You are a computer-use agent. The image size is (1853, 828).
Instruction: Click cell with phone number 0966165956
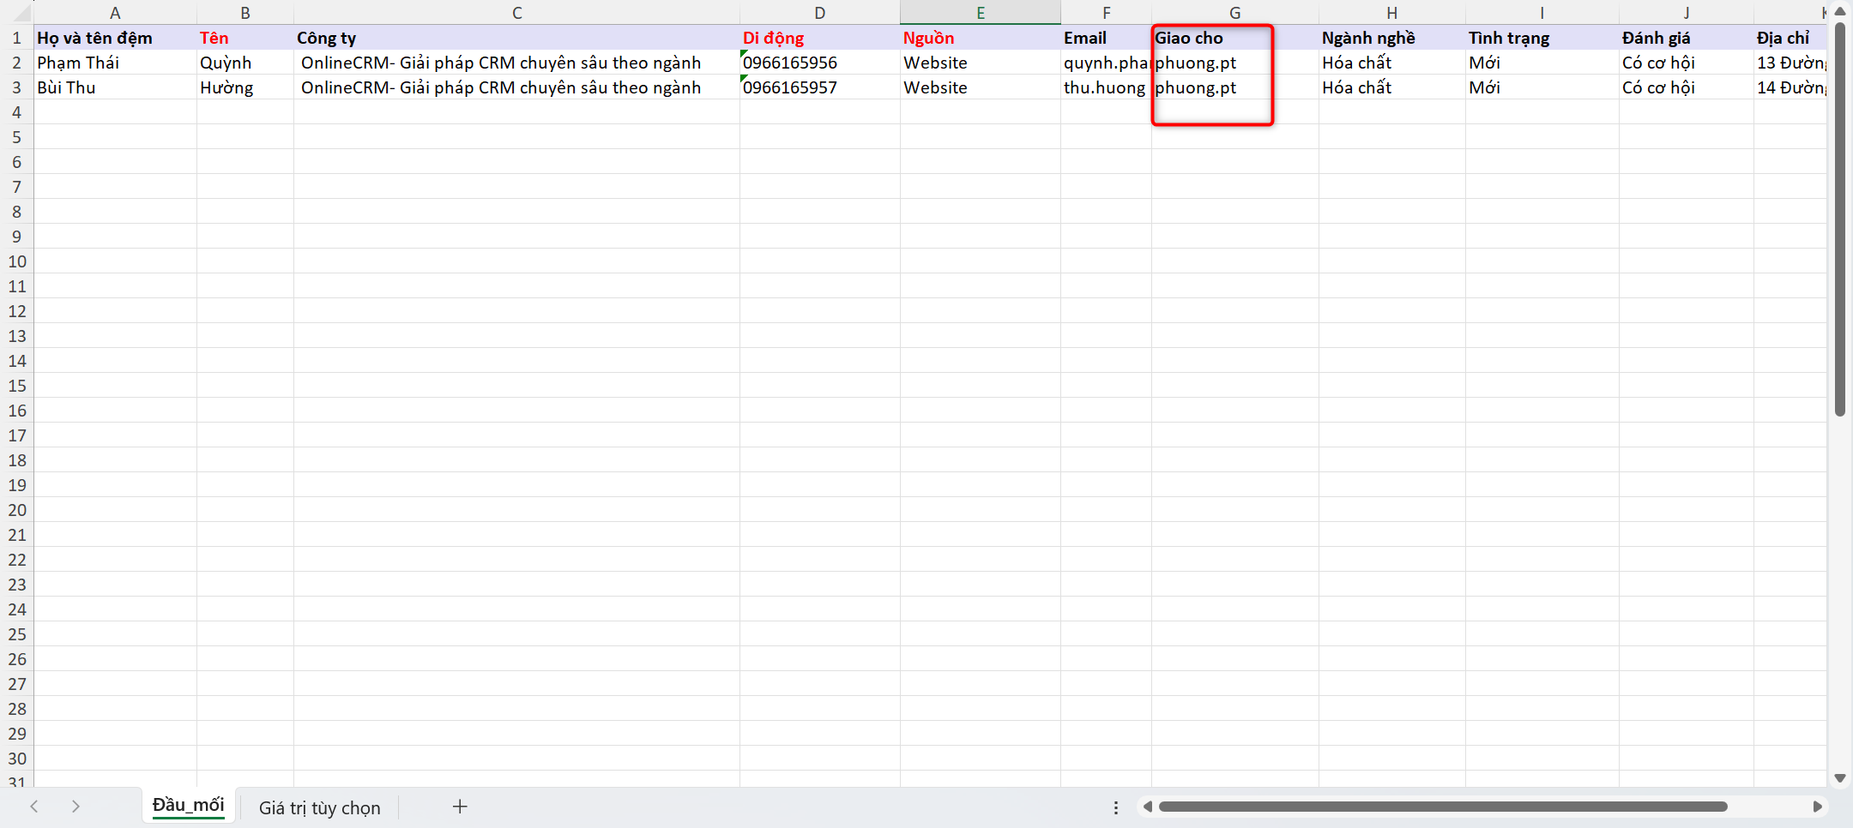coord(819,63)
